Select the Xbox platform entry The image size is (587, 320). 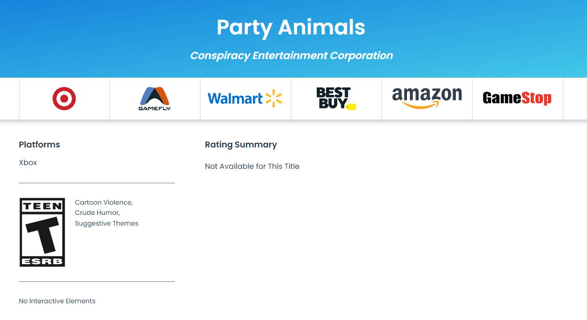point(27,162)
